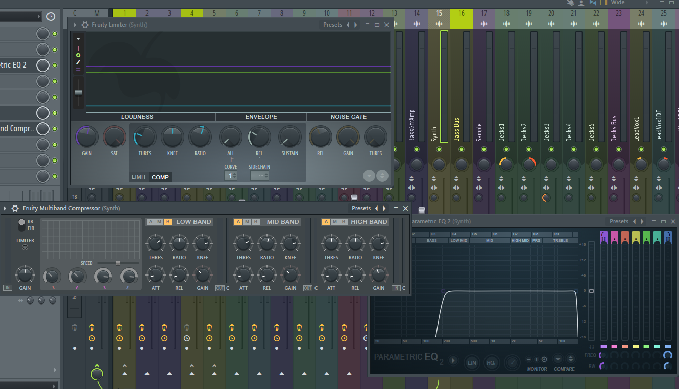The image size is (679, 389).
Task: Enable HQ mode in Parametric EQ 2
Action: point(492,362)
